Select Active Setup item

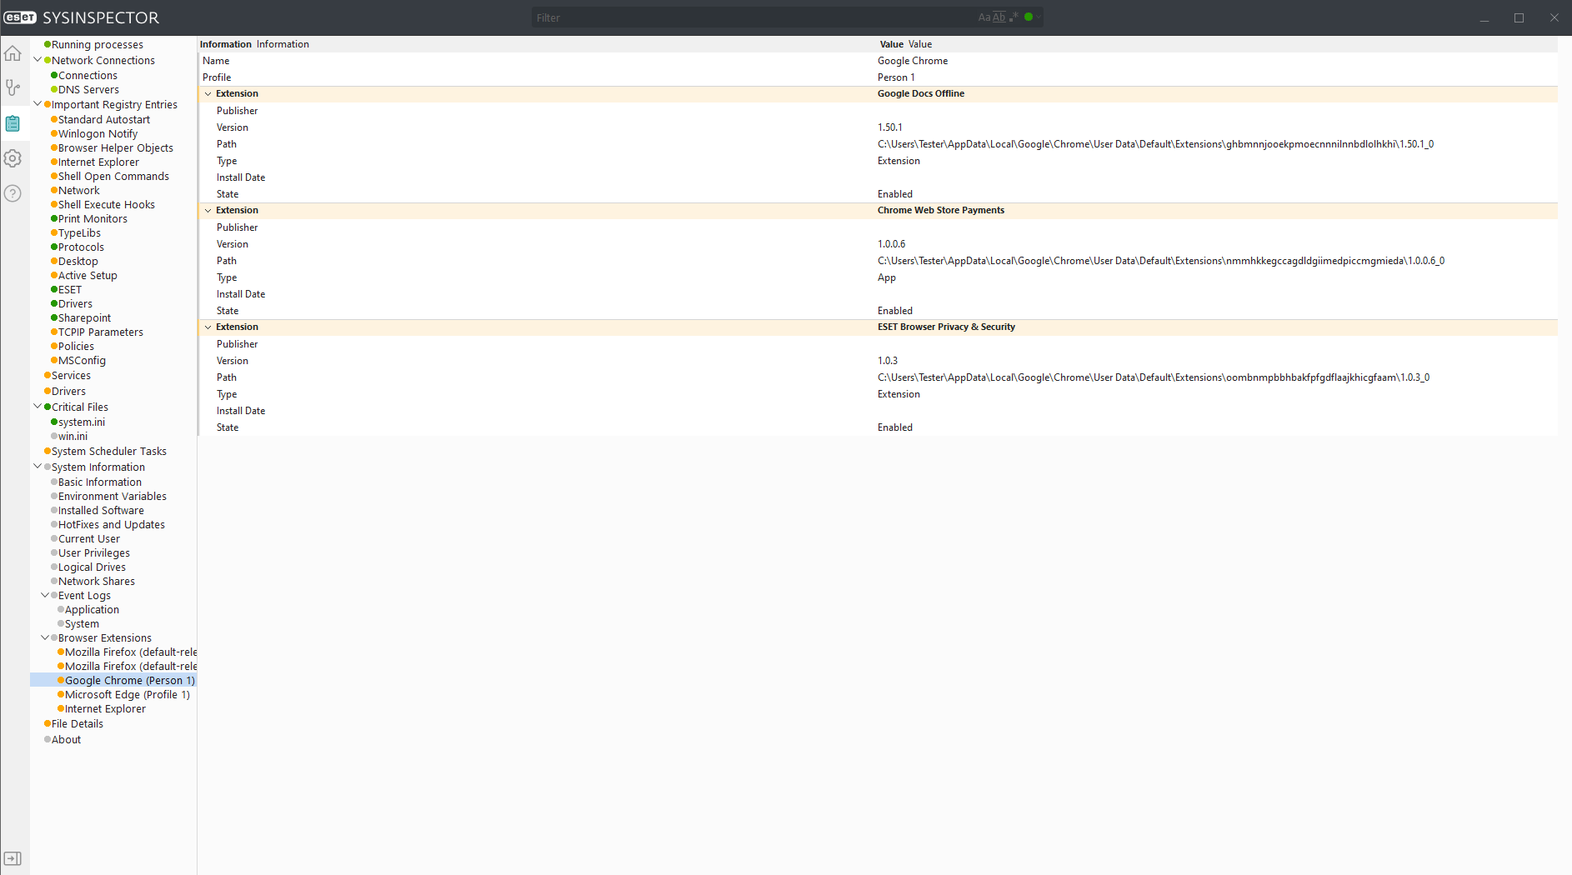pyautogui.click(x=88, y=276)
